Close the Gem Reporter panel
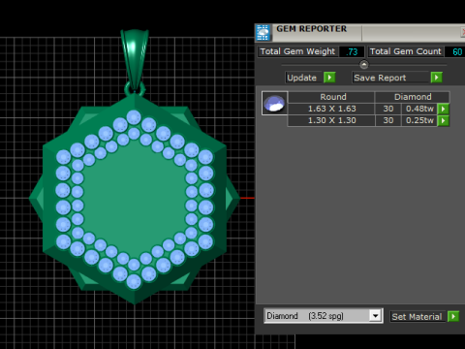This screenshot has height=349, width=465. [x=463, y=32]
